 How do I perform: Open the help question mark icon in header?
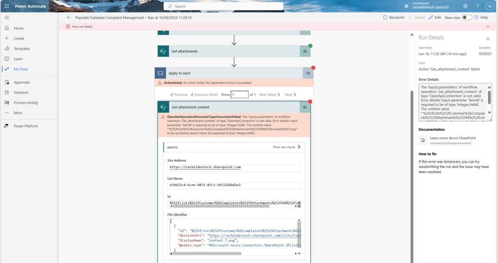(x=478, y=6)
